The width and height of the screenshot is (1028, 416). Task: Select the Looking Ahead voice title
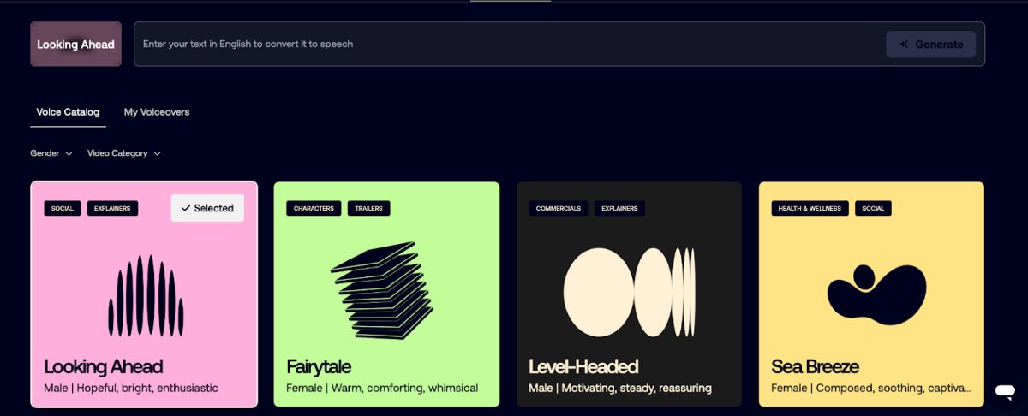pyautogui.click(x=104, y=366)
